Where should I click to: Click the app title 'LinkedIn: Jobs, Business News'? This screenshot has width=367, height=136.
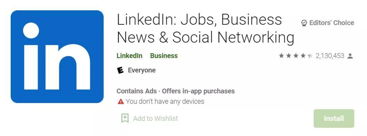(206, 28)
